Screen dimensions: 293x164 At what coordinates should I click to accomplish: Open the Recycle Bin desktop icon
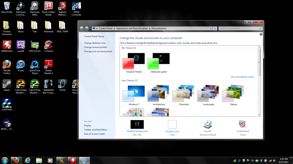click(7, 8)
